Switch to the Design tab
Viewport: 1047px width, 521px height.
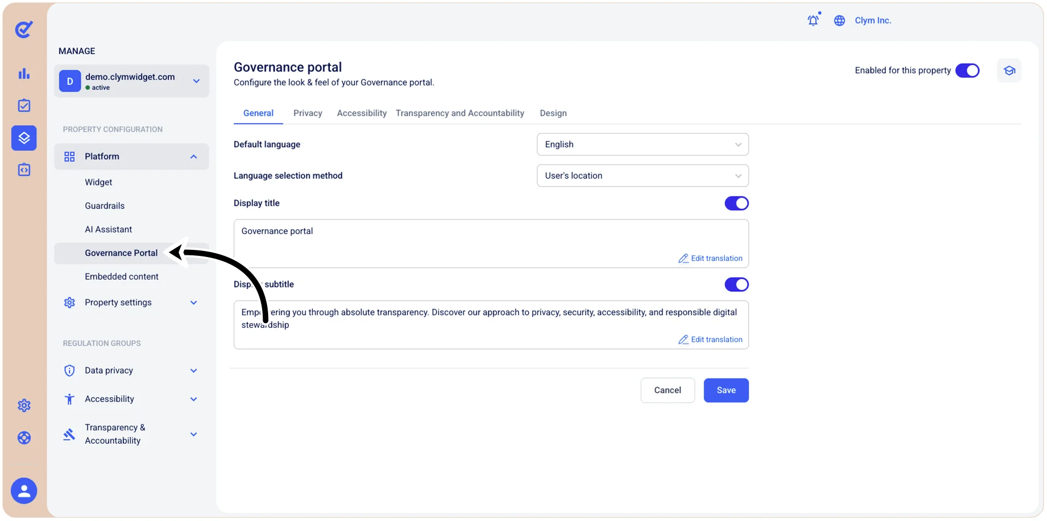pyautogui.click(x=553, y=113)
